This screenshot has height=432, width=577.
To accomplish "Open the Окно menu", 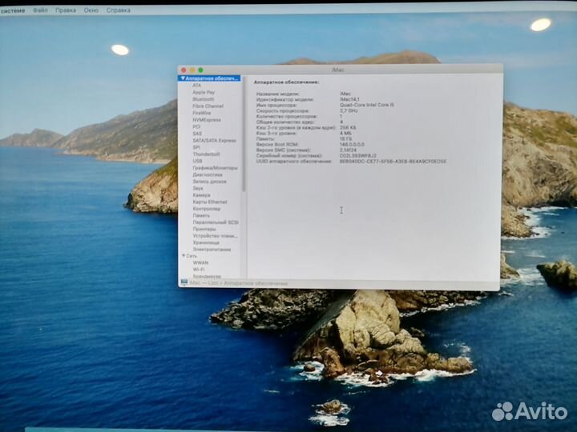I will click(91, 10).
